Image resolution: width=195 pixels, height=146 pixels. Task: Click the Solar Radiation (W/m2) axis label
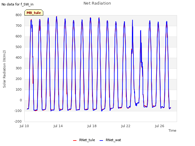pos(4,69)
